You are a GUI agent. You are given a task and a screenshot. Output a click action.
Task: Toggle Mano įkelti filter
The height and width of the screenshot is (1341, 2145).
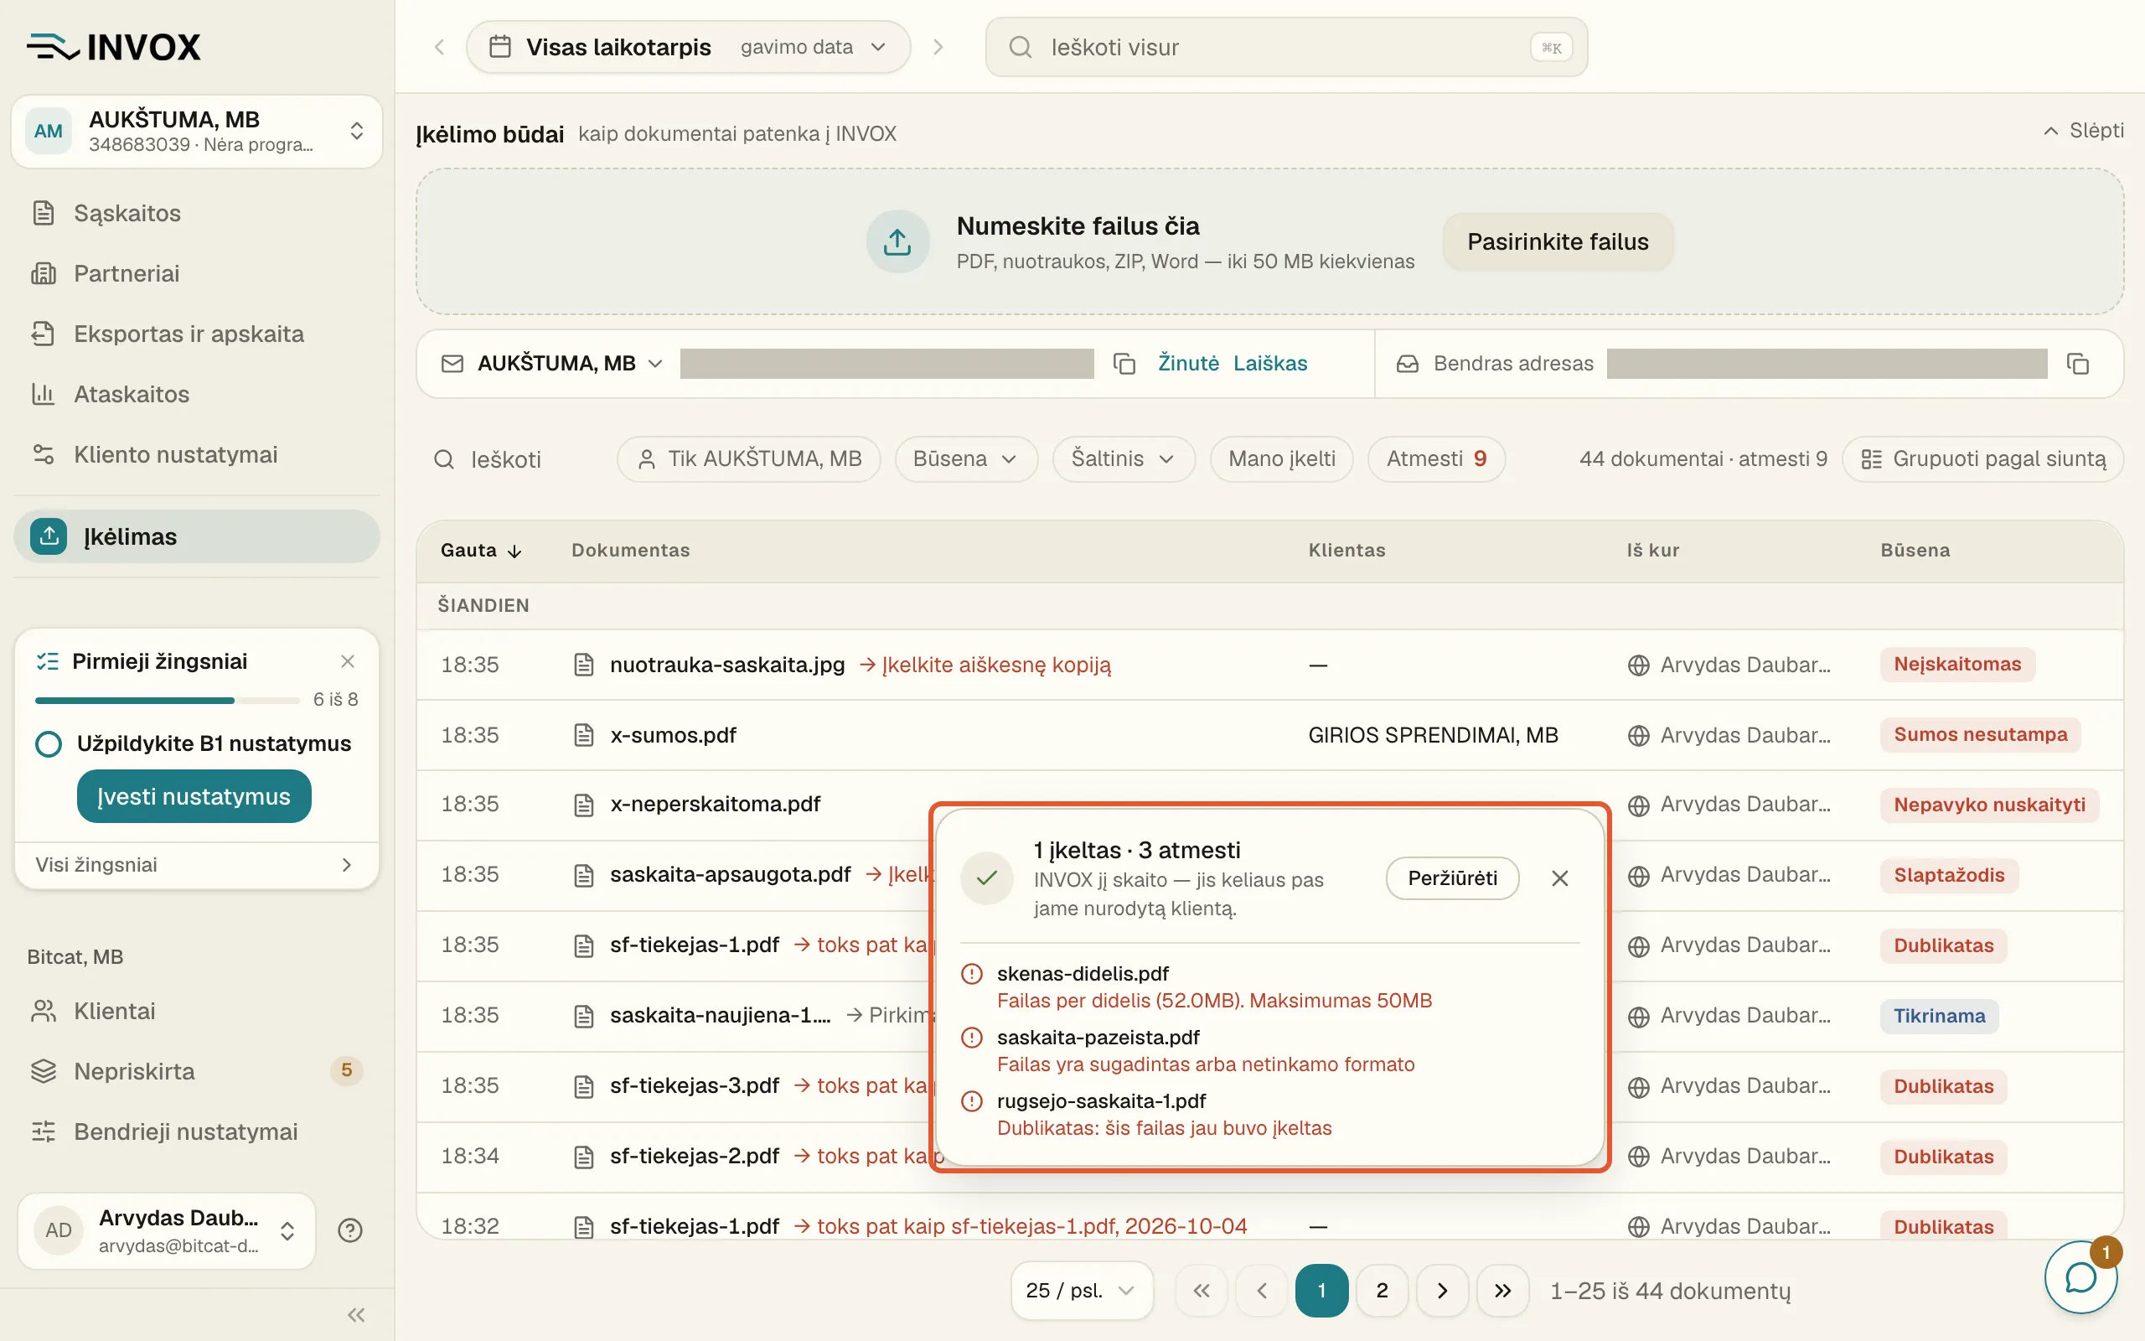pos(1282,459)
